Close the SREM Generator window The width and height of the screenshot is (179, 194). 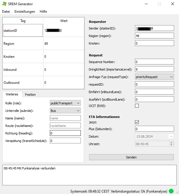(173, 4)
